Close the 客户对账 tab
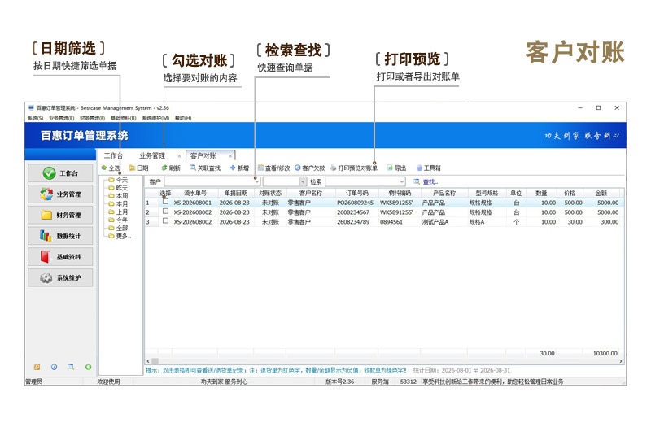This screenshot has width=651, height=423. pos(230,156)
